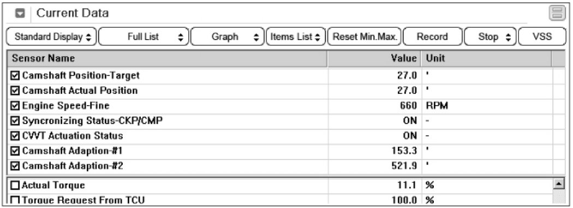Click the Record button
Image resolution: width=573 pixels, height=208 pixels.
click(x=432, y=37)
